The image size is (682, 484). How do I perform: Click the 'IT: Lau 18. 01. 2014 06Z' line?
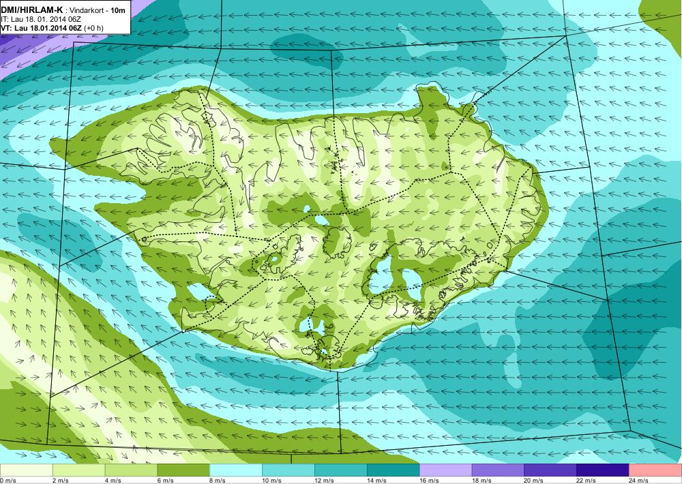click(41, 19)
